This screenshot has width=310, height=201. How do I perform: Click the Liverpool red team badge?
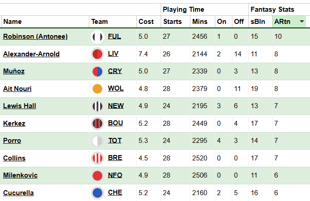point(97,54)
